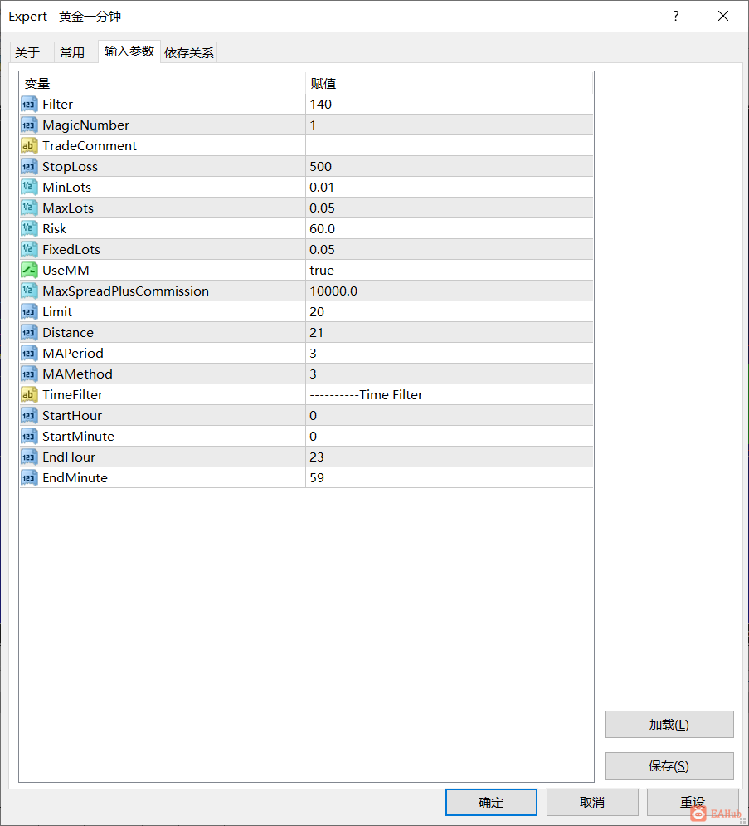Click the double-type icon beside FixedLots
The height and width of the screenshot is (826, 749).
(29, 250)
